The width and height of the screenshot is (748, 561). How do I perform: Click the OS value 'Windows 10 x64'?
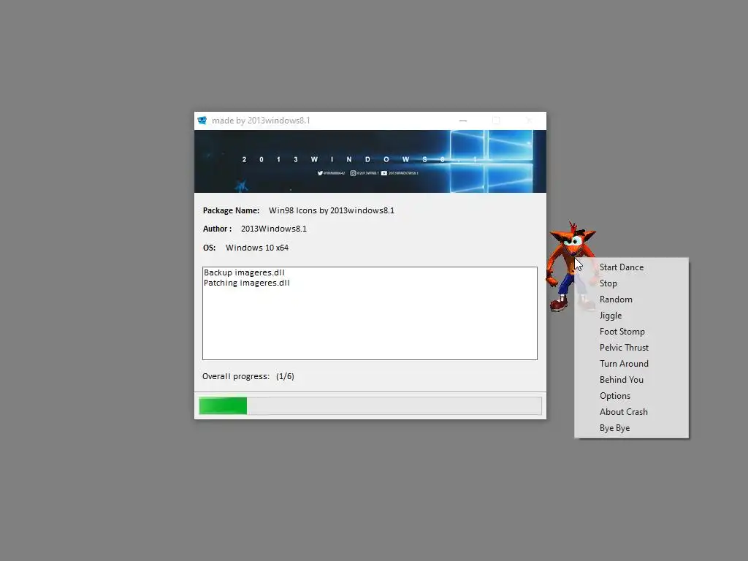pyautogui.click(x=257, y=248)
